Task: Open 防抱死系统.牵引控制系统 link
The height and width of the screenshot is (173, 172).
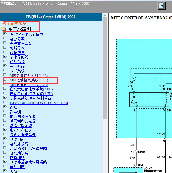Action: pos(31,98)
